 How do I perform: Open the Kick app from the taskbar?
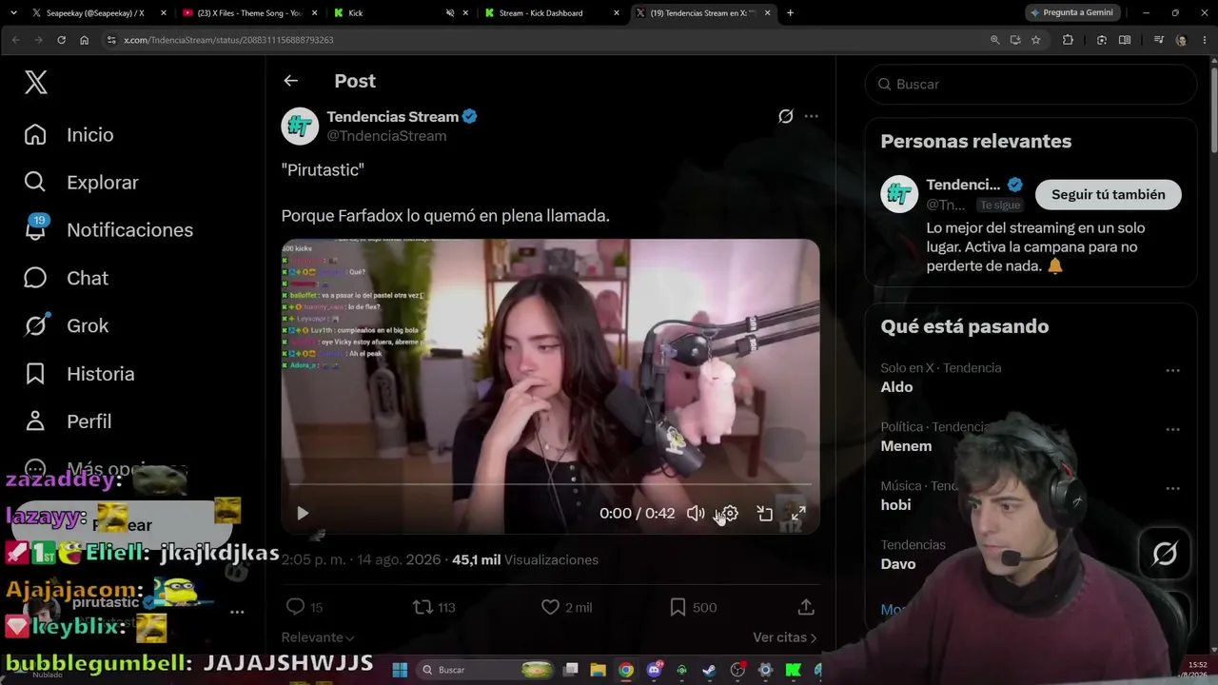[x=793, y=670]
